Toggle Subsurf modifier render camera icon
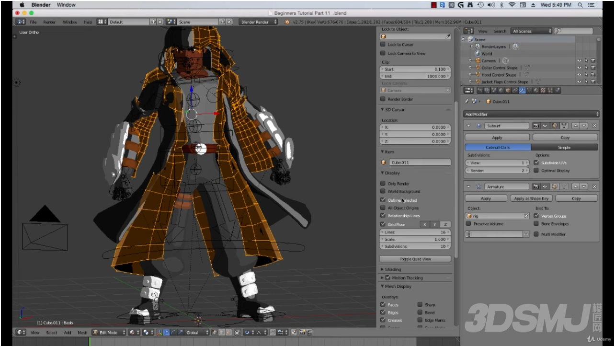The image size is (615, 347). point(536,126)
